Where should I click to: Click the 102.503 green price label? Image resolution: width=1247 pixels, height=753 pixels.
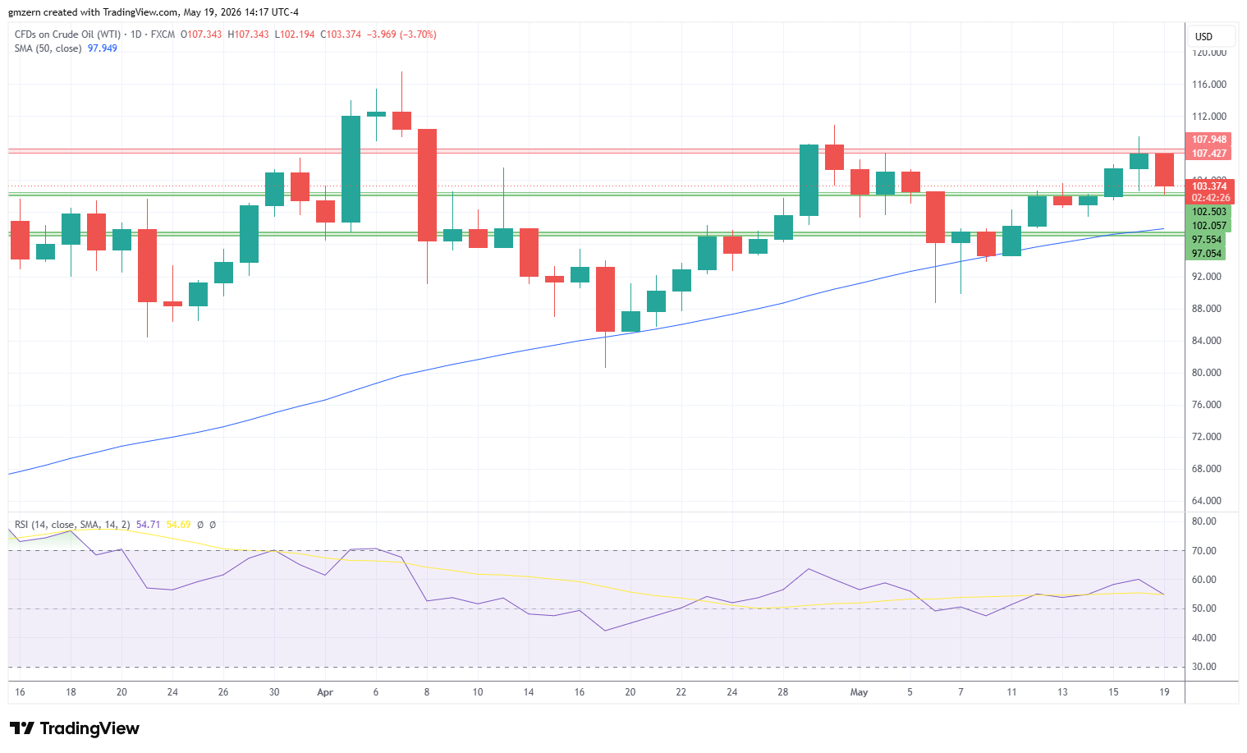coord(1208,212)
